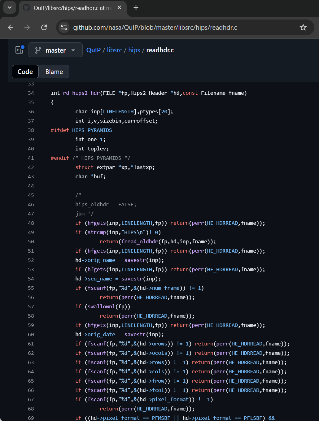The width and height of the screenshot is (319, 421).
Task: Close the QuIP readhdr.c browser tab
Action: (x=119, y=8)
